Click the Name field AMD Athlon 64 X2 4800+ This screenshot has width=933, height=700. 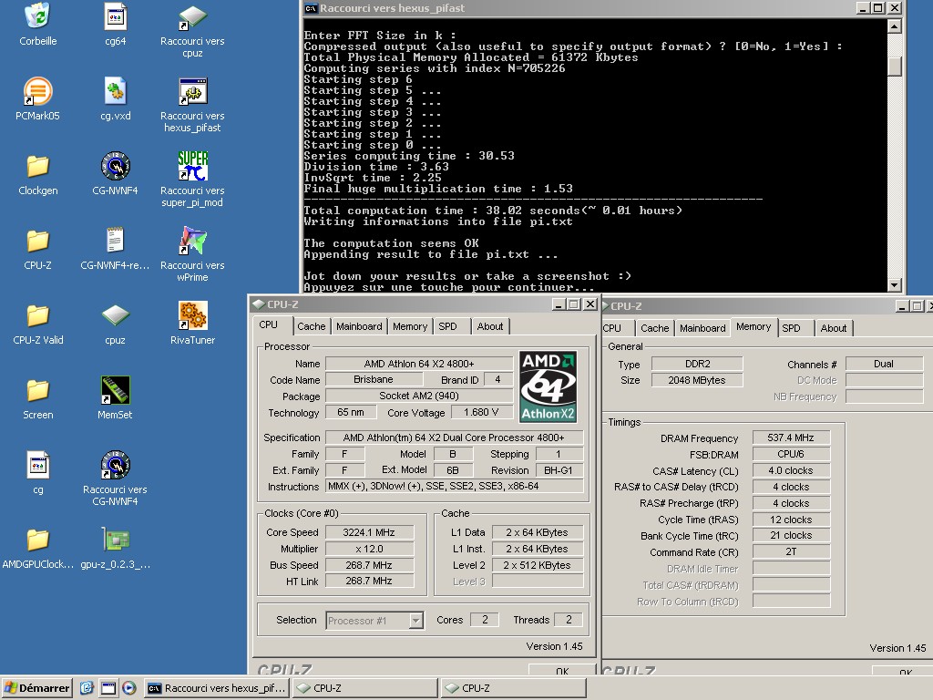click(419, 363)
